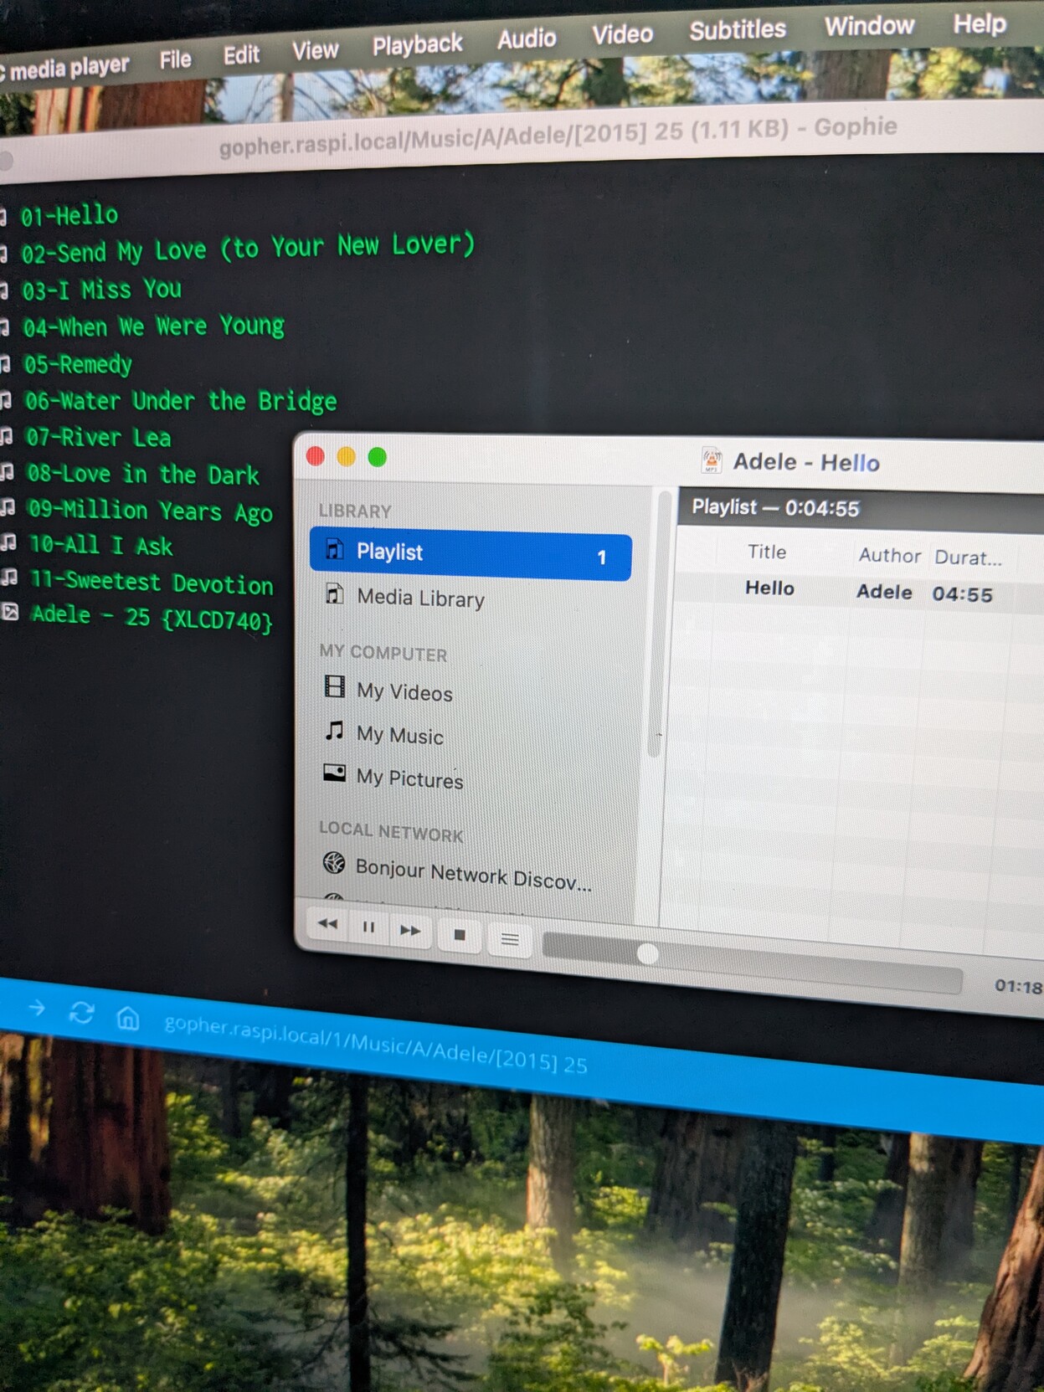1044x1392 pixels.
Task: Open My Pictures in VLC sidebar
Action: tap(409, 778)
